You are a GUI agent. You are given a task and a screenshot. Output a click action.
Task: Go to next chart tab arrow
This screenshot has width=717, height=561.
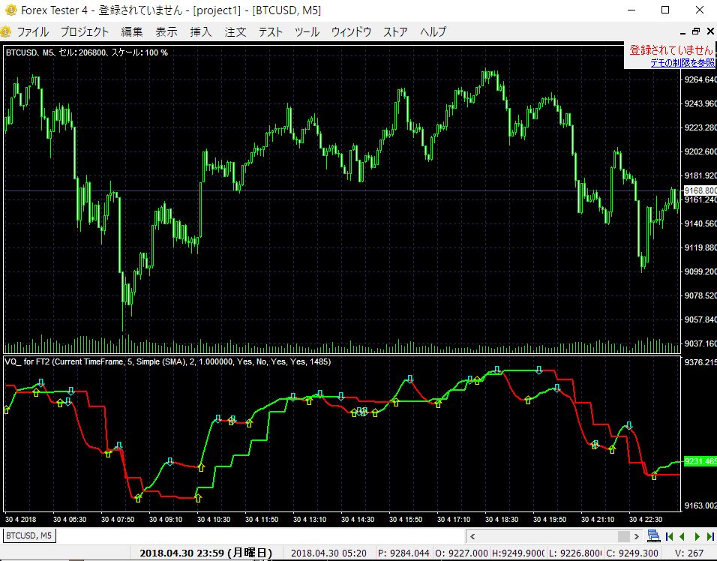pyautogui.click(x=697, y=536)
